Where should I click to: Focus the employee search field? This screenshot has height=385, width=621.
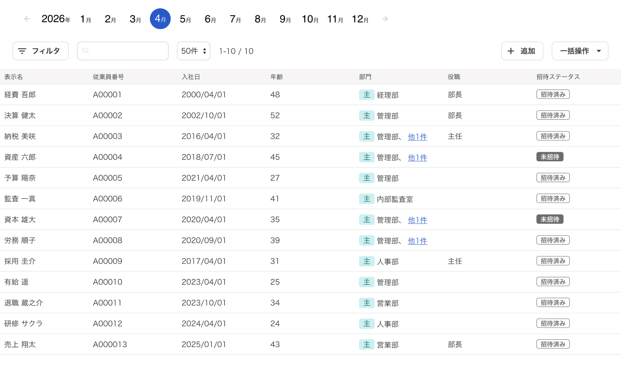[123, 51]
